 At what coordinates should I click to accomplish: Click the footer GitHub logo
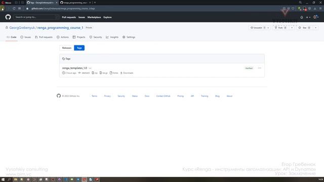pos(59,96)
